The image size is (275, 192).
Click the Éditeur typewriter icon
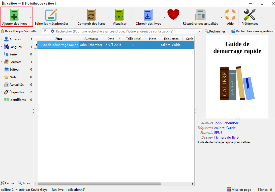pos(6,69)
